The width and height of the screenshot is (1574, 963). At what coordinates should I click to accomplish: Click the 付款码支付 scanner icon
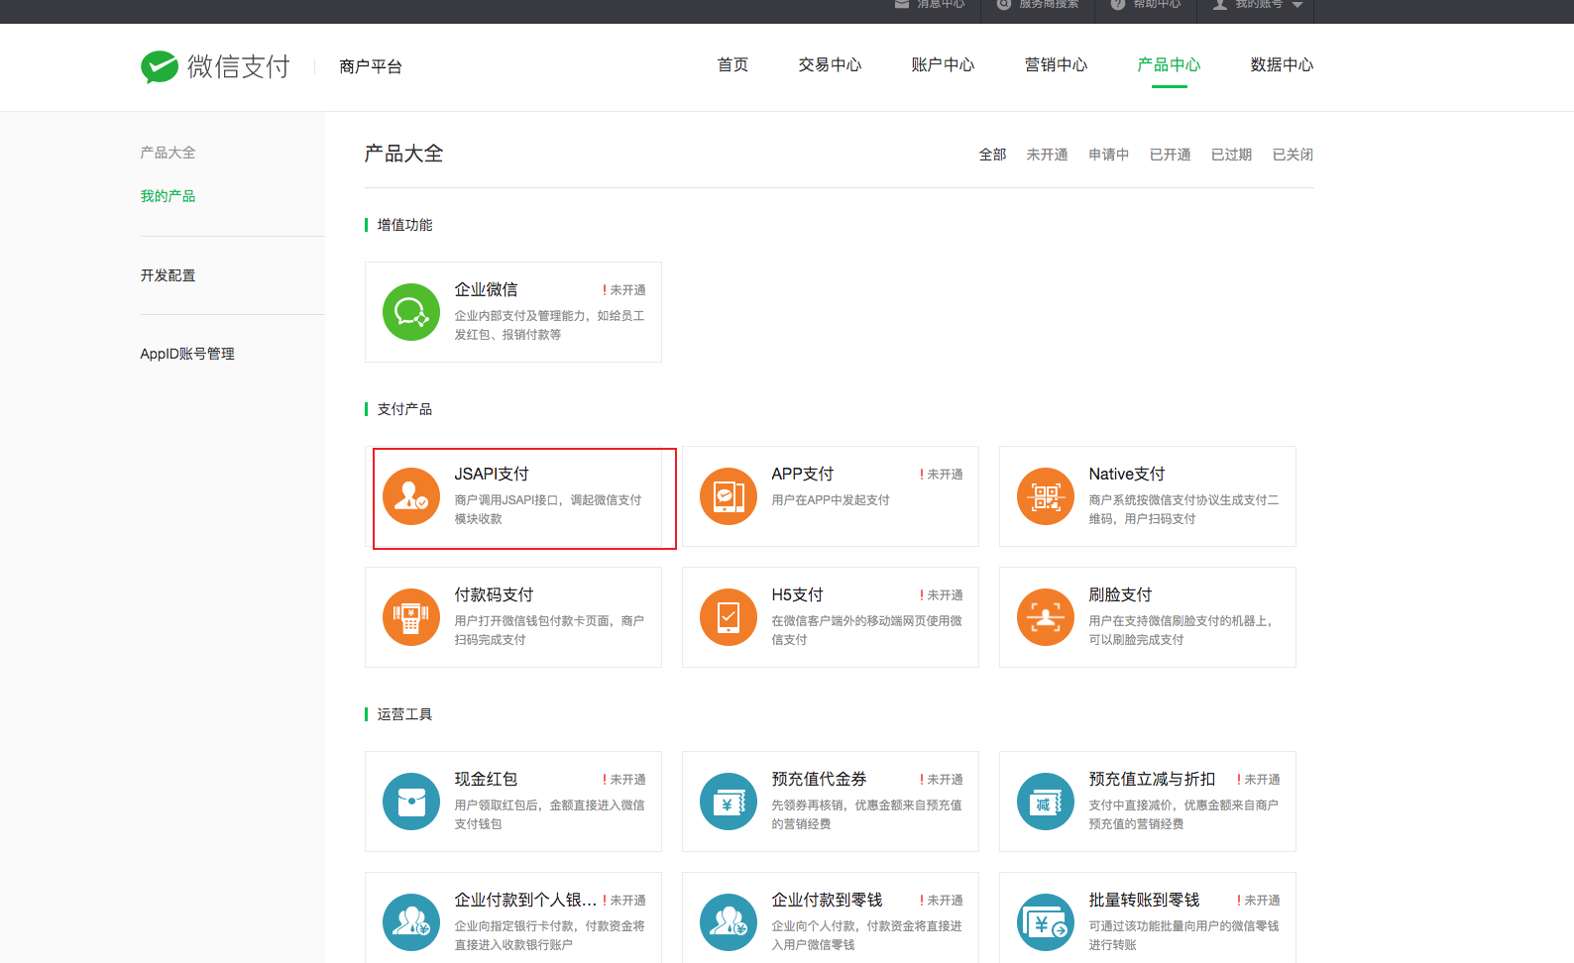411,617
